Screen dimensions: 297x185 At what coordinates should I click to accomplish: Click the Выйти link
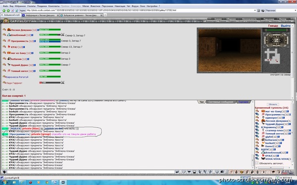pyautogui.click(x=286, y=26)
